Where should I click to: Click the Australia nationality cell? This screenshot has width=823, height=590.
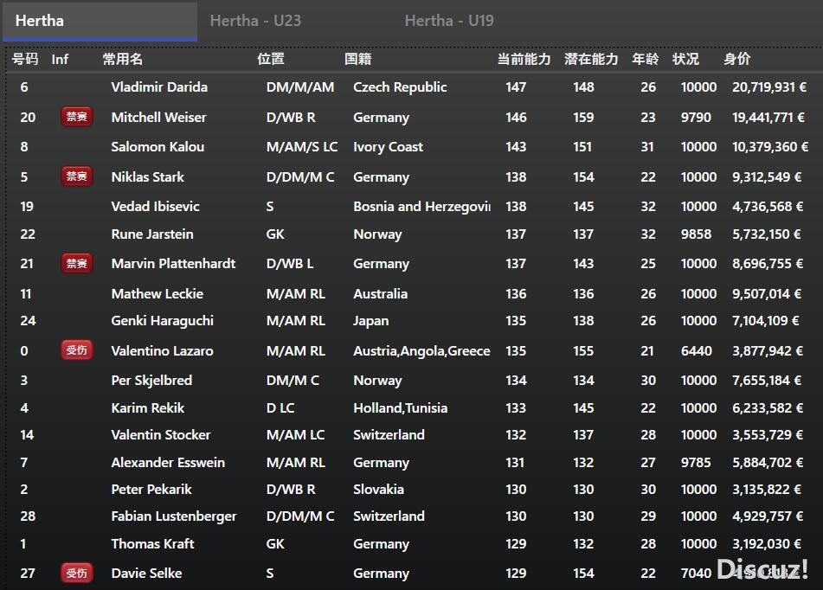[380, 294]
